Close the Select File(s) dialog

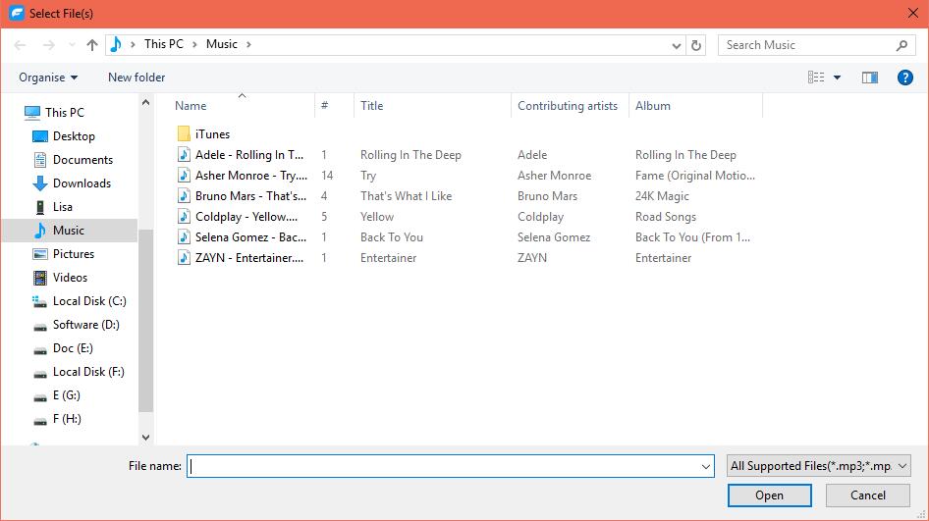(x=913, y=13)
